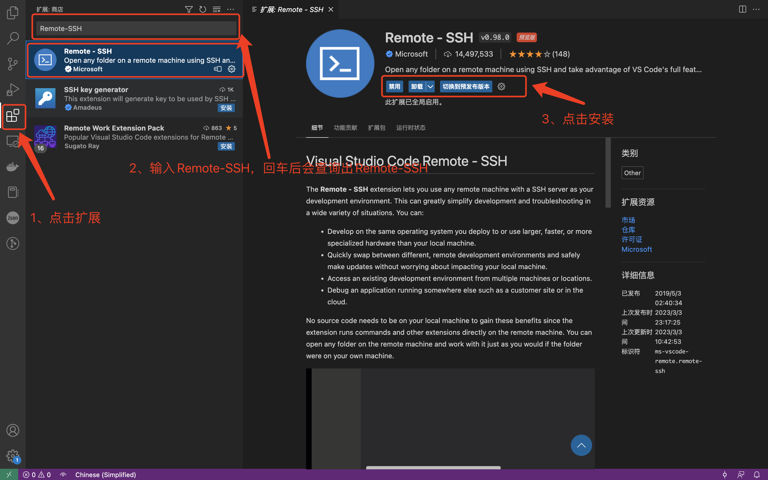This screenshot has width=768, height=480.
Task: Expand the uninstall dropdown arrow
Action: click(430, 86)
